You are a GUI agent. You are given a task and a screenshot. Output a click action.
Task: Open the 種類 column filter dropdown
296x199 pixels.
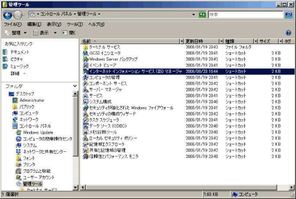tap(256, 41)
